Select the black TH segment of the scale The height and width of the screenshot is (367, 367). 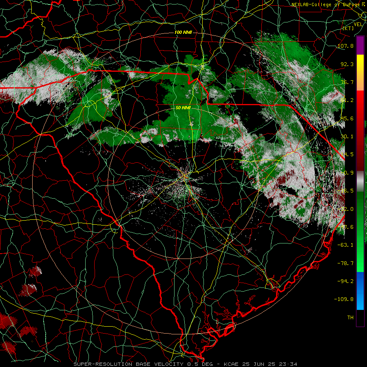pyautogui.click(x=360, y=318)
